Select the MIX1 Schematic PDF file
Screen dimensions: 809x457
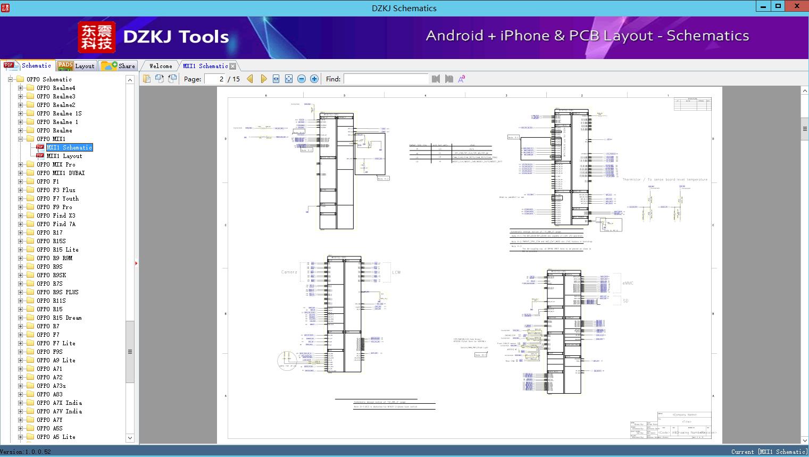pos(69,147)
